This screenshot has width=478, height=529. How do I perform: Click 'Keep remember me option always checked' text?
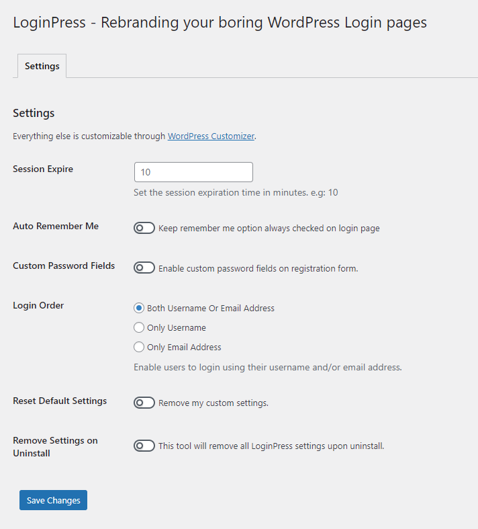coord(269,229)
